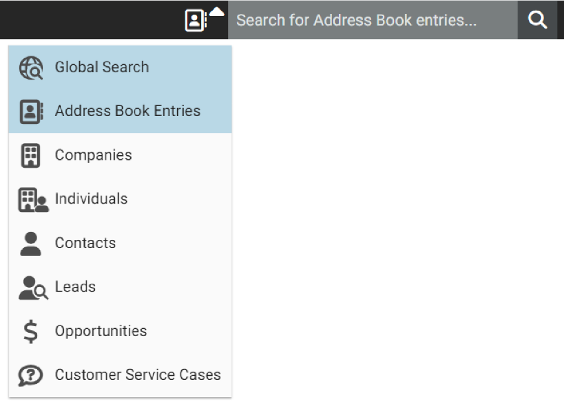The image size is (564, 411).
Task: Select Global Search from the menu
Action: point(102,68)
